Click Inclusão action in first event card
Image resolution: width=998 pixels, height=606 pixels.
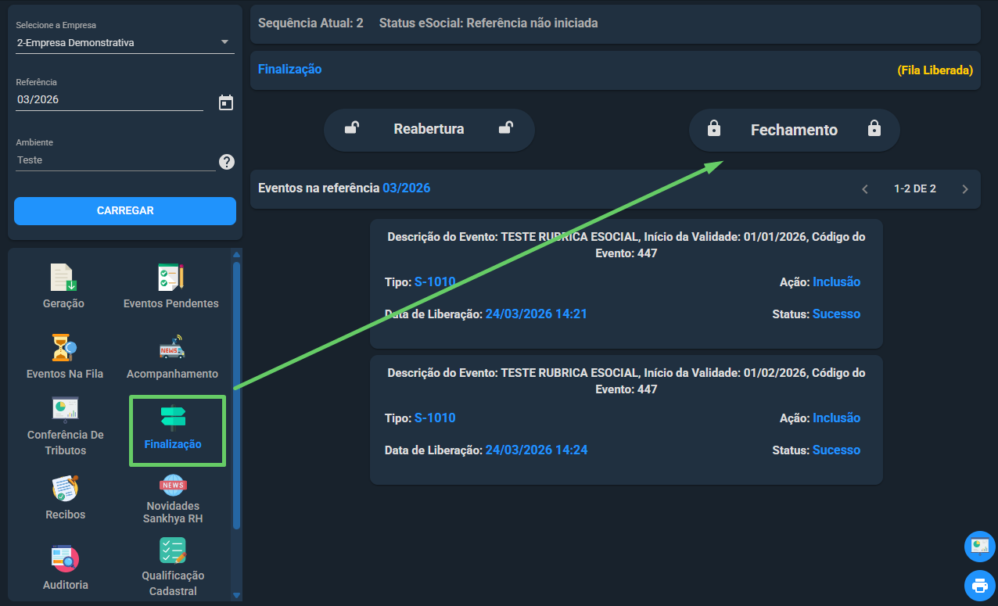point(836,281)
